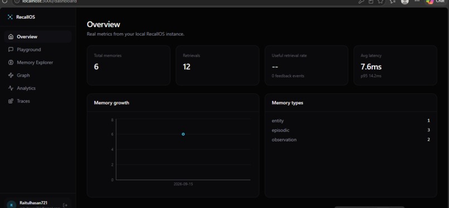Open the Graph view
The image size is (449, 208).
(x=38, y=75)
